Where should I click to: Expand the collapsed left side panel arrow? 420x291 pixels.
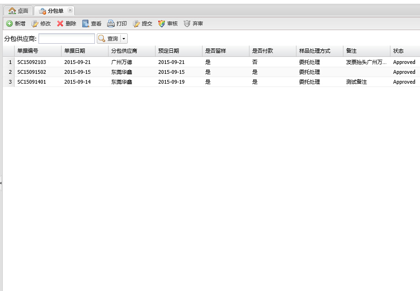pos(1,182)
